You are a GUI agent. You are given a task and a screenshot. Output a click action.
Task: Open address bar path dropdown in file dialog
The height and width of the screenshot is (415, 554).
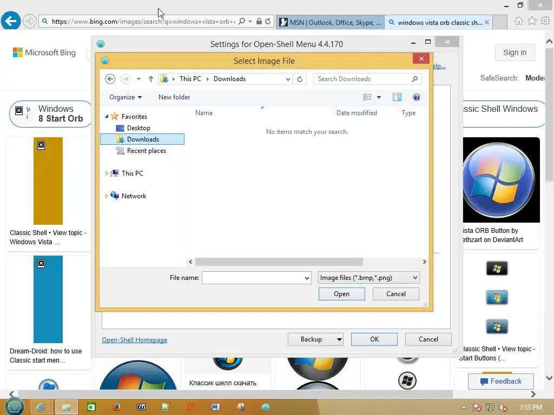[x=288, y=79]
